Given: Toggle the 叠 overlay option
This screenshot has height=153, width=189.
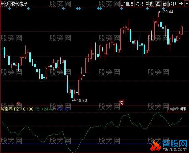Looking at the screenshot, I should (x=158, y=4).
